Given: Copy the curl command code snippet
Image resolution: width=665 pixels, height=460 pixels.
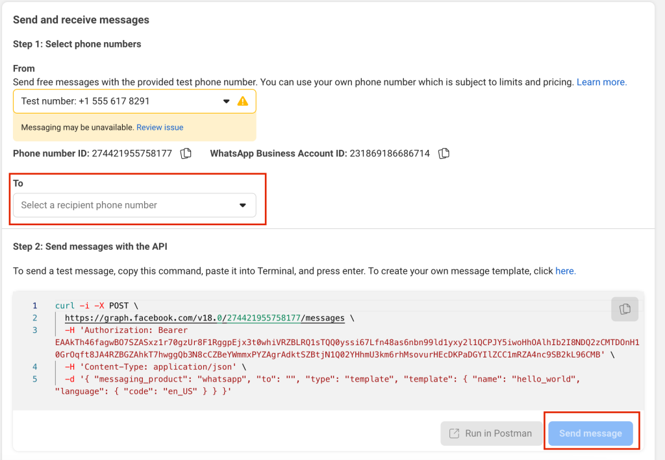Looking at the screenshot, I should click(624, 309).
